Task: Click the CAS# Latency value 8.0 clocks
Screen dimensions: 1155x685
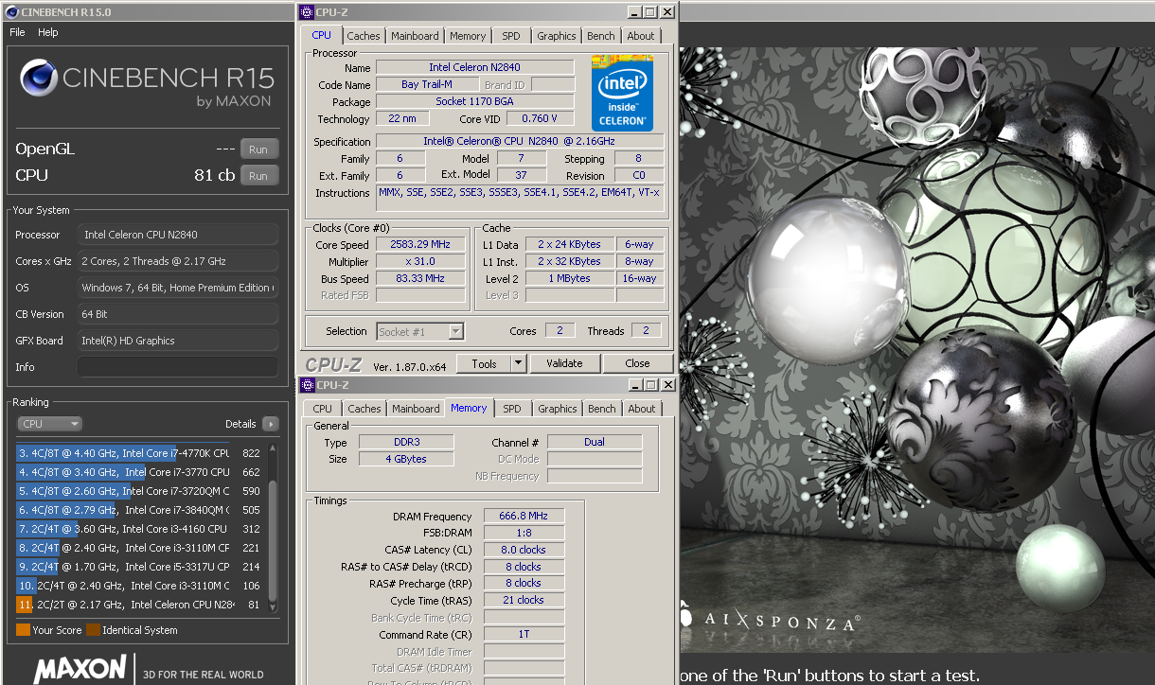Action: (524, 550)
